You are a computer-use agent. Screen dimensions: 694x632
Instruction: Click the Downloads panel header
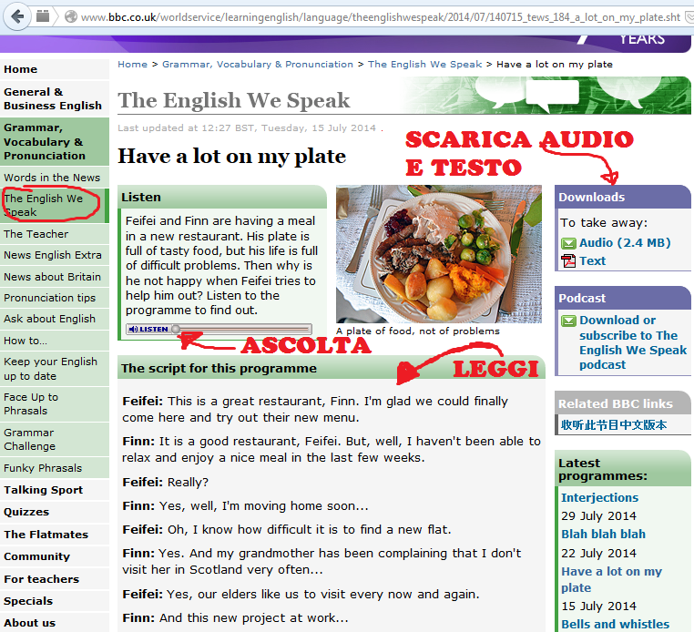coord(623,197)
